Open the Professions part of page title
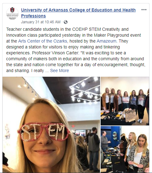Screen dimensions: 152x173 pos(33,16)
